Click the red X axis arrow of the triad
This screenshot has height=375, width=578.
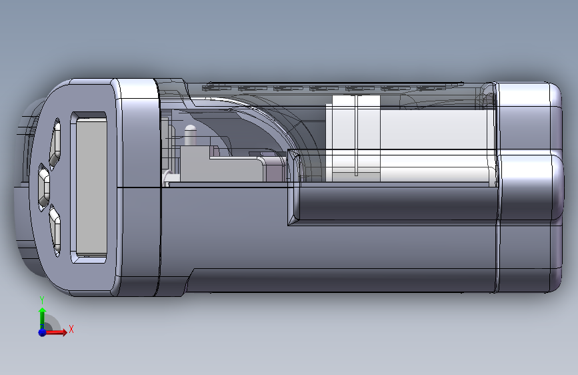57,332
